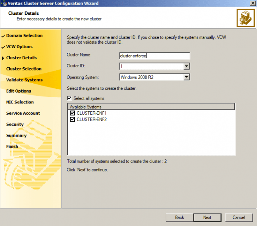Click the VCW Options checkmark icon
Viewport: 257px width, 226px height.
[x=3, y=47]
